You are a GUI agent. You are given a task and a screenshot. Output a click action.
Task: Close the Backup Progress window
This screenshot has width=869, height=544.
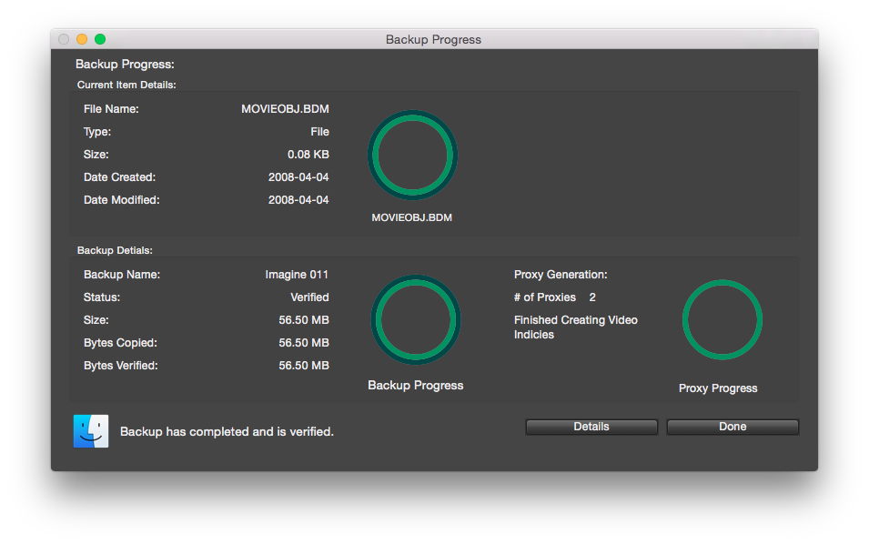(64, 39)
